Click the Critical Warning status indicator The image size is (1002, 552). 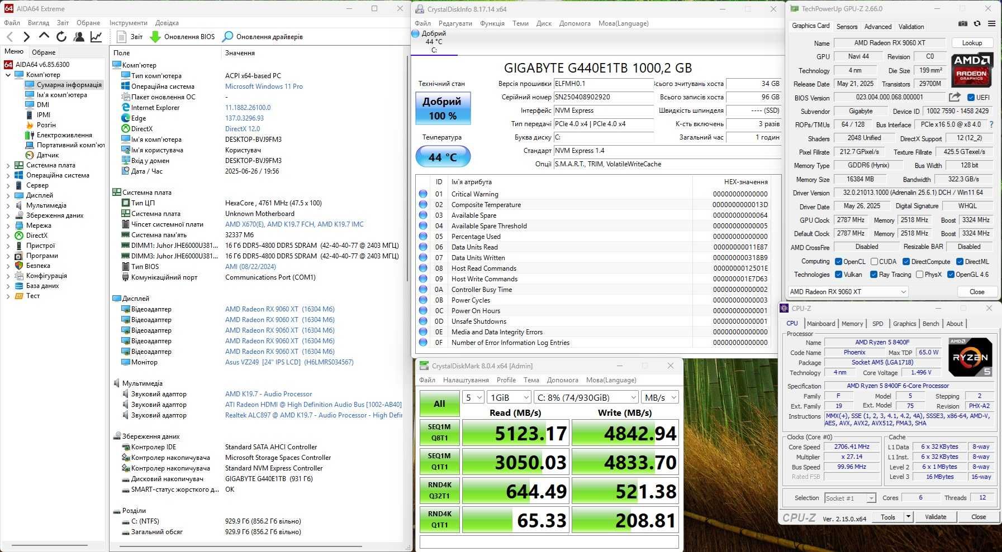click(x=423, y=194)
